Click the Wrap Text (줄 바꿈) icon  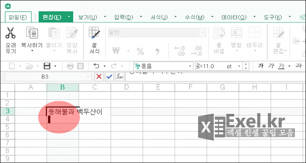(x=219, y=33)
